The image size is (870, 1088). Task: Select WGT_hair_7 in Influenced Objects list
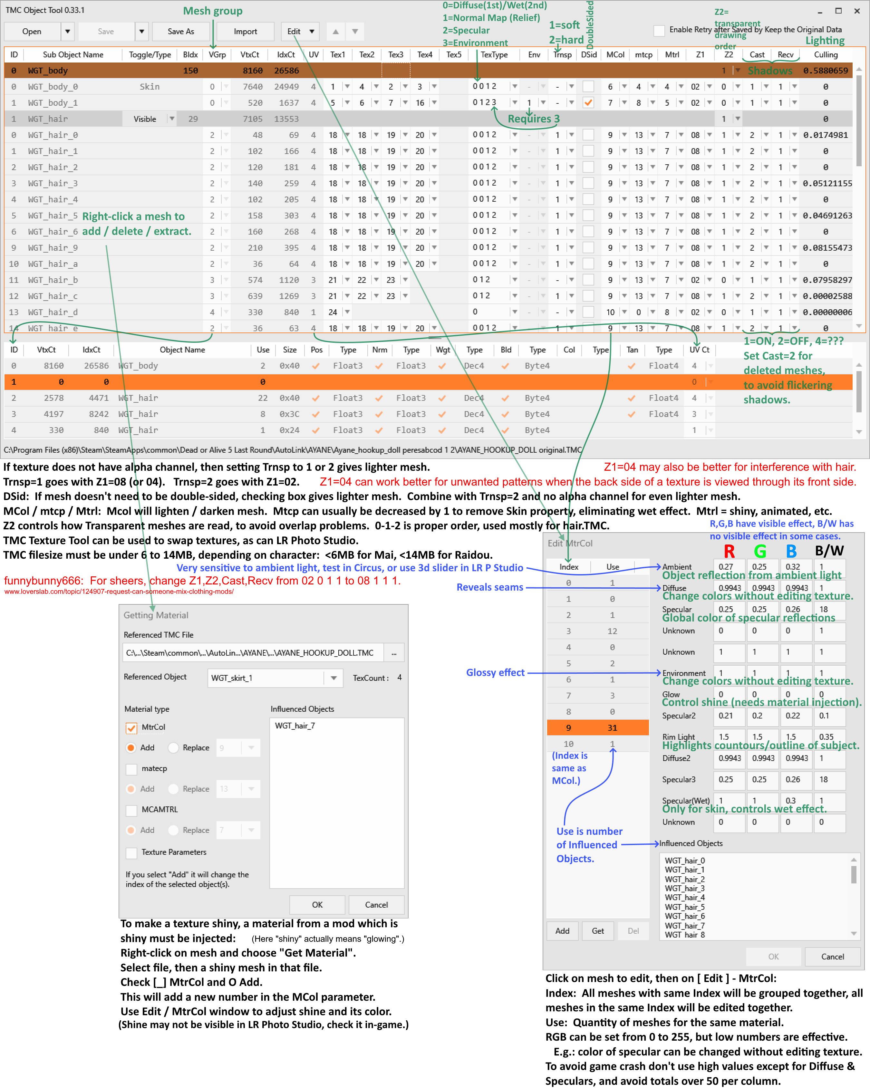click(295, 726)
